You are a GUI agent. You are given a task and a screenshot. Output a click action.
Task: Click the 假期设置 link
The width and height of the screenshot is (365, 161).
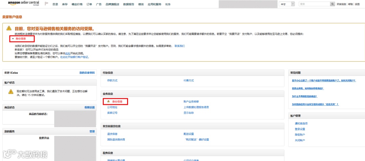point(90,107)
